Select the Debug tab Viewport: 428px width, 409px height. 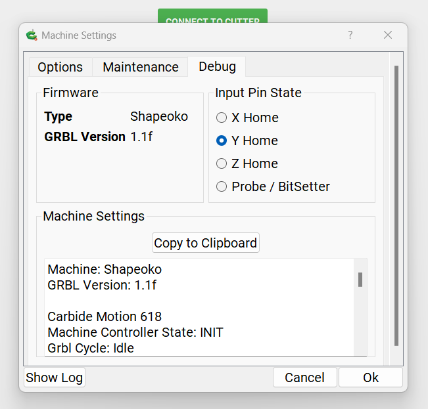click(x=217, y=67)
